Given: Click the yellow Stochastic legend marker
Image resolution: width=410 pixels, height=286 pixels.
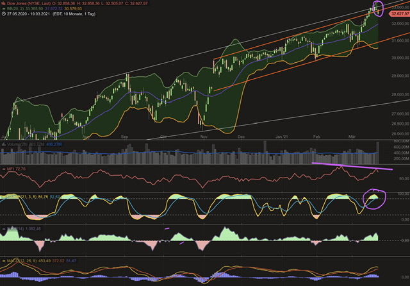Looking at the screenshot, I should point(4,196).
